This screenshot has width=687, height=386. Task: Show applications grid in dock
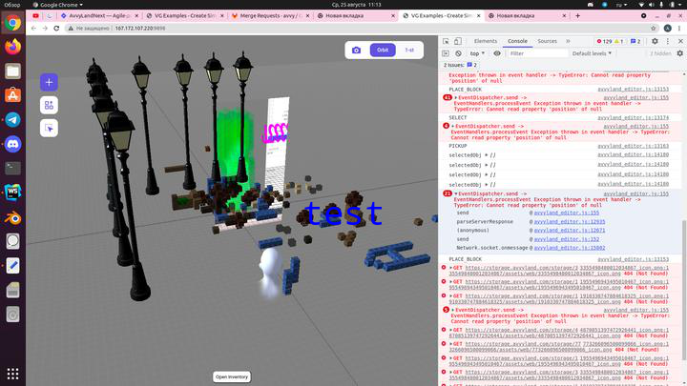12,374
